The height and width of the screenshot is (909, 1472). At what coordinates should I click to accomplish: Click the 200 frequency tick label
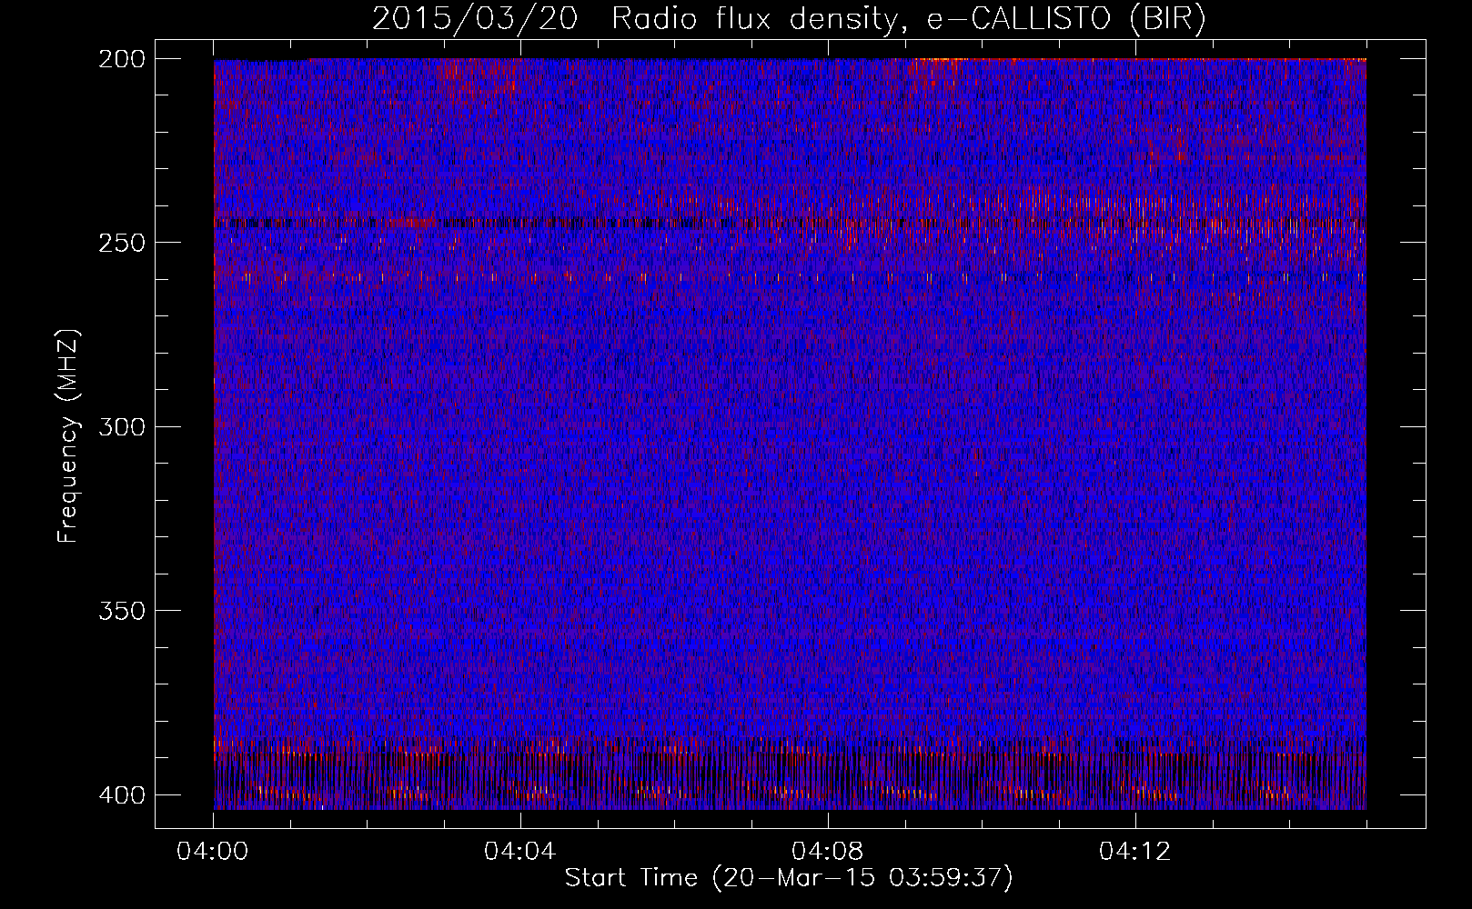(x=121, y=59)
